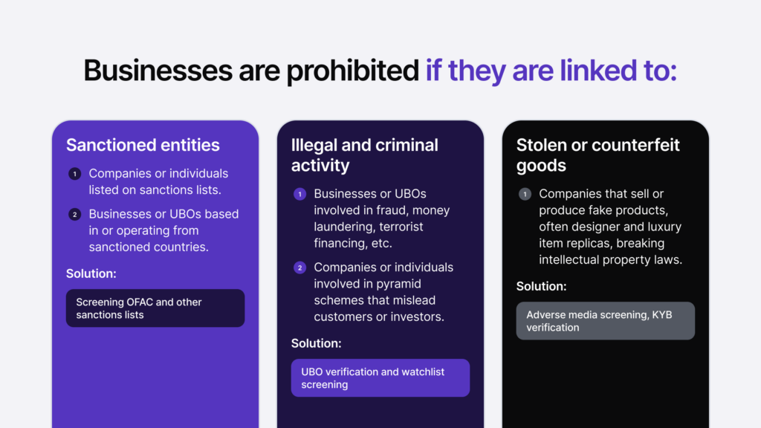The width and height of the screenshot is (761, 428).
Task: Click the purple 'if they are linked to:' title text
Action: pyautogui.click(x=551, y=71)
